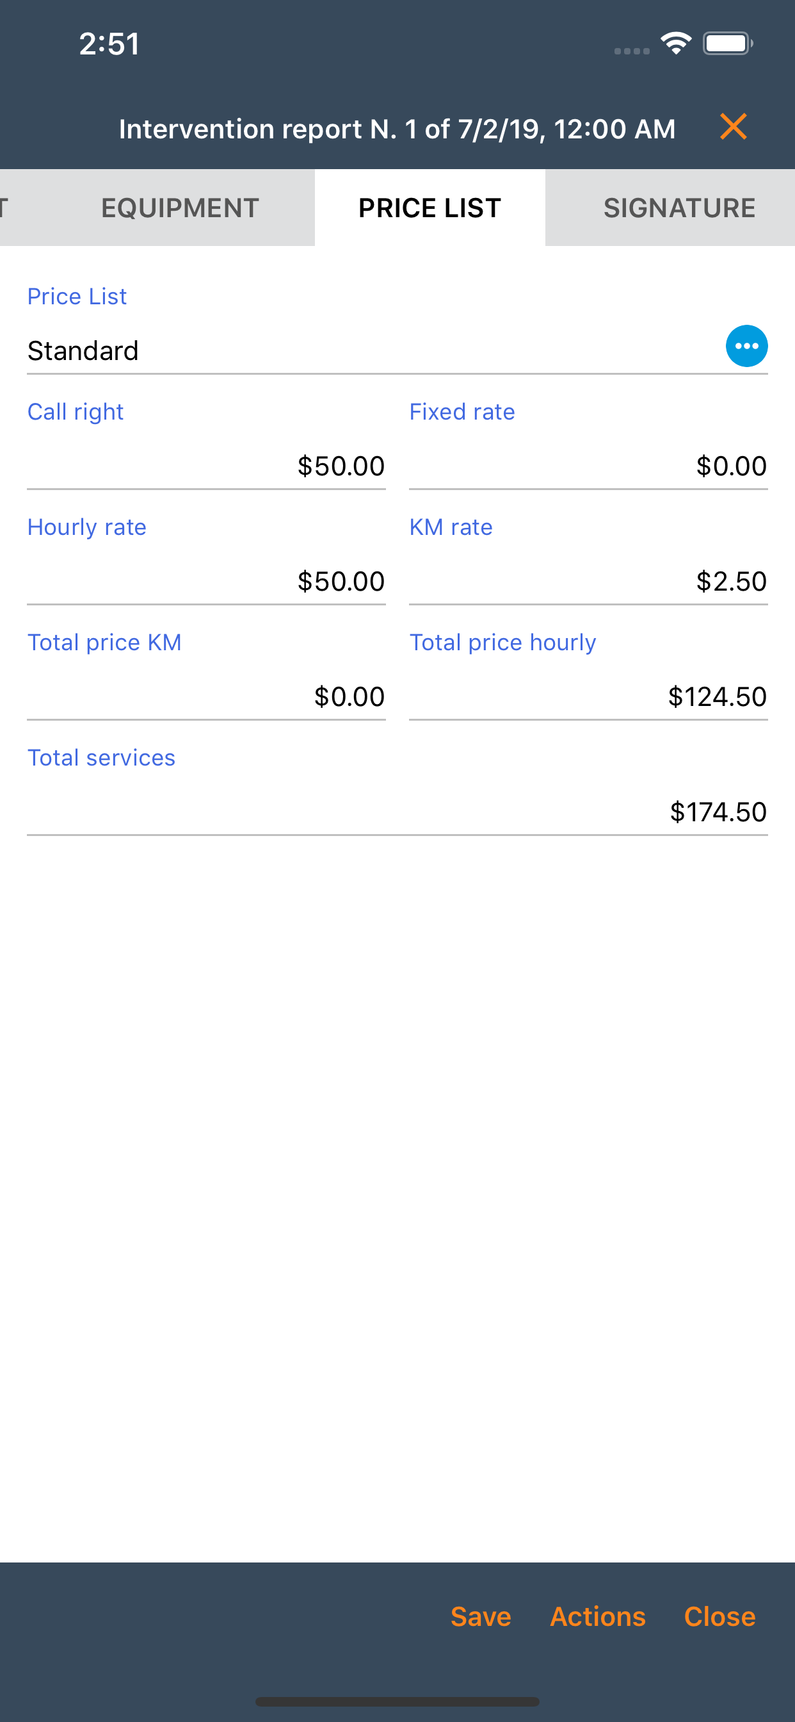Tap the Standard price list field
The width and height of the screenshot is (795, 1722).
(374, 350)
